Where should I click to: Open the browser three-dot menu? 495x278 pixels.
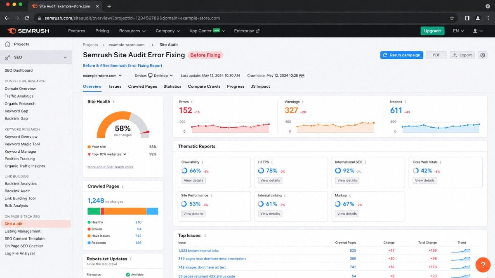tap(488, 18)
